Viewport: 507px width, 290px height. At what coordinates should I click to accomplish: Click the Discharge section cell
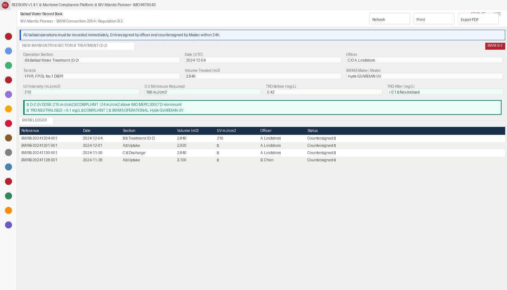click(134, 153)
